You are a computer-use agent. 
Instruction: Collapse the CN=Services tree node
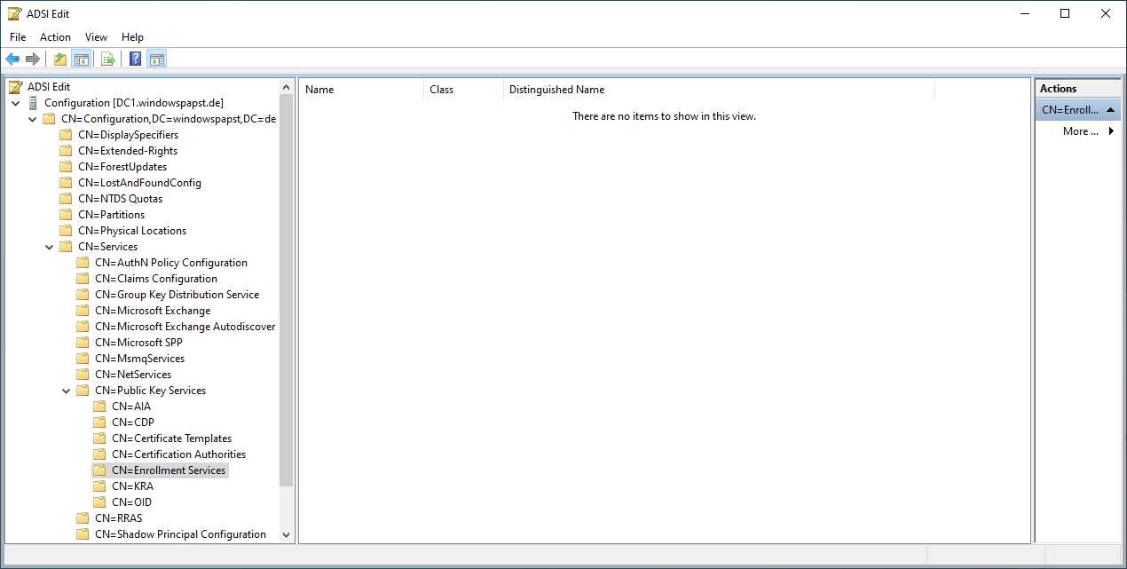click(x=50, y=247)
